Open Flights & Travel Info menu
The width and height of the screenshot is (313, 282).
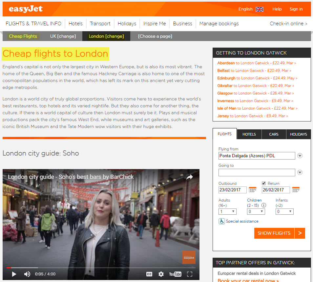click(33, 24)
